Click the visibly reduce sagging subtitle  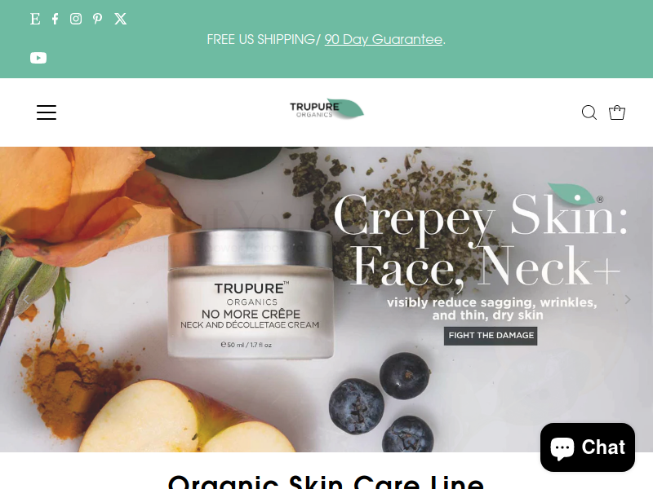(x=491, y=309)
